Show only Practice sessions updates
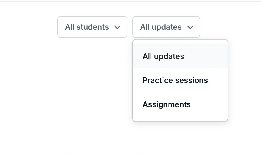Image resolution: width=261 pixels, height=156 pixels. coord(180,80)
